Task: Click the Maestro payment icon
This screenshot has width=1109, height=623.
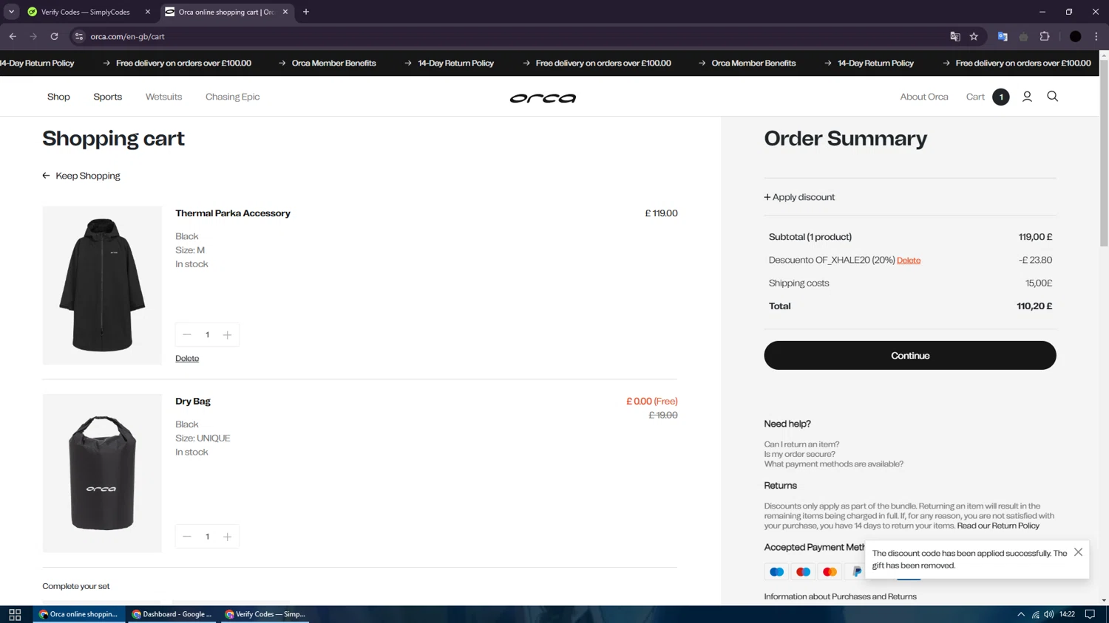Action: pos(803,572)
